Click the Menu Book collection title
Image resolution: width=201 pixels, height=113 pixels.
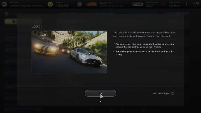28,6
